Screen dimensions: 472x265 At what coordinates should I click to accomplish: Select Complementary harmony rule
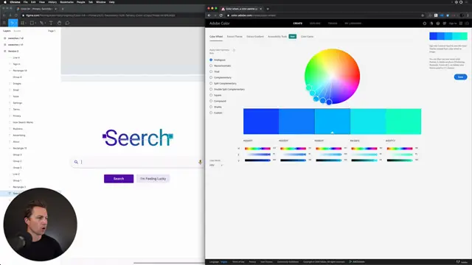coord(221,77)
